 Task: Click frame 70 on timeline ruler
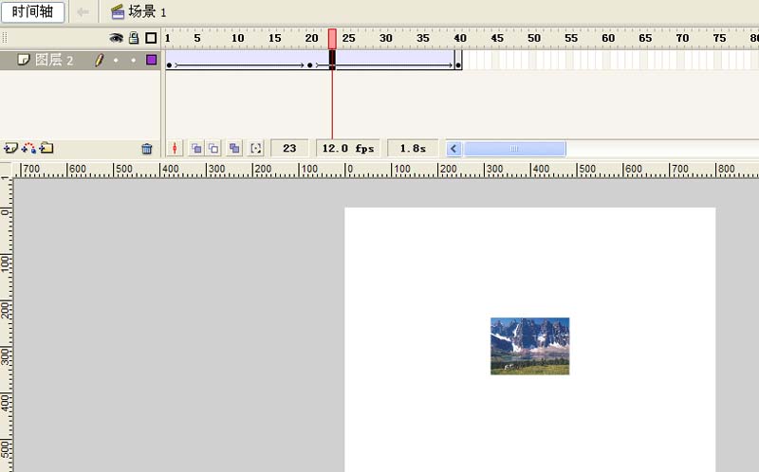point(682,38)
